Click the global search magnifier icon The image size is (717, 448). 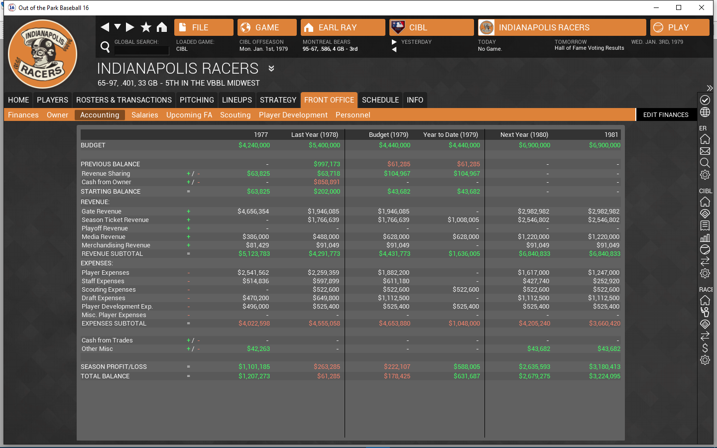click(105, 47)
